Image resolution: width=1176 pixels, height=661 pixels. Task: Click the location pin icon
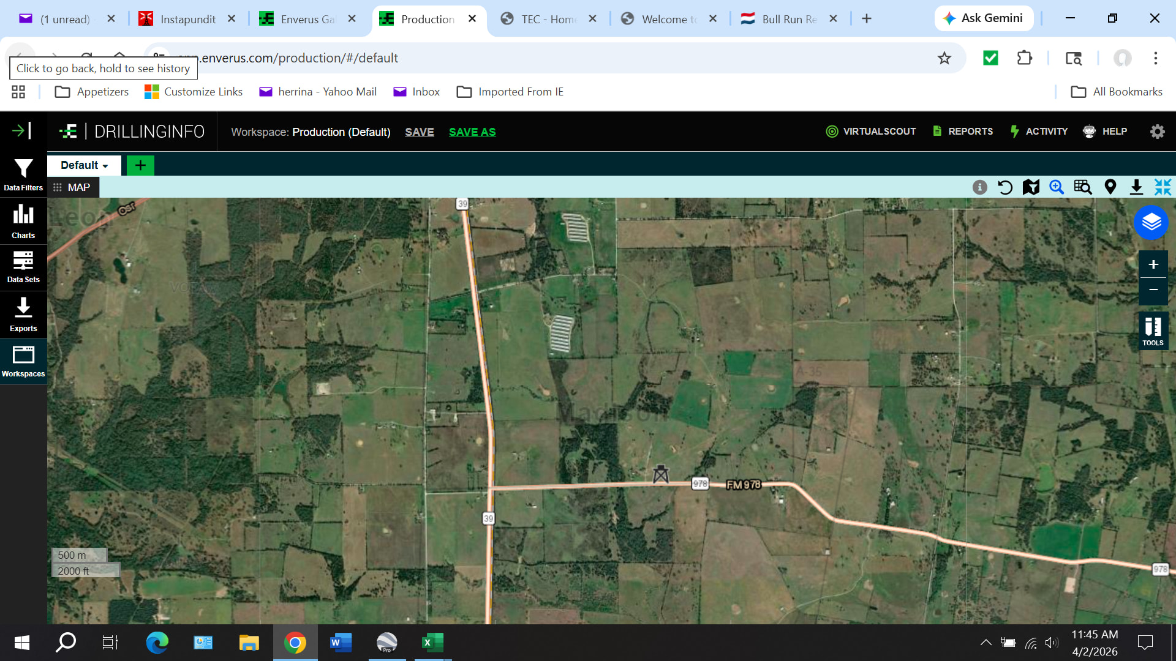click(x=1110, y=187)
